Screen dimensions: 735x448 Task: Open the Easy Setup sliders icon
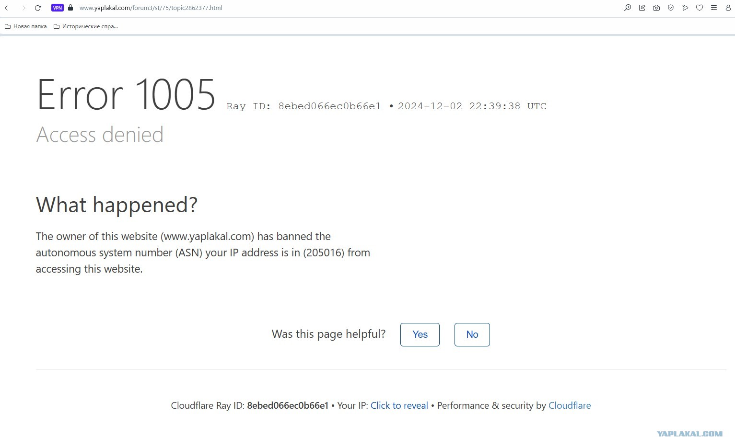pos(714,8)
